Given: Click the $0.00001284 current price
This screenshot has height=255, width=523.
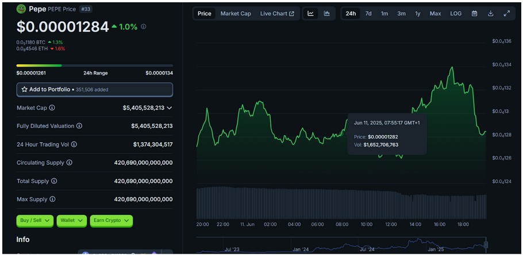Looking at the screenshot, I should point(63,27).
